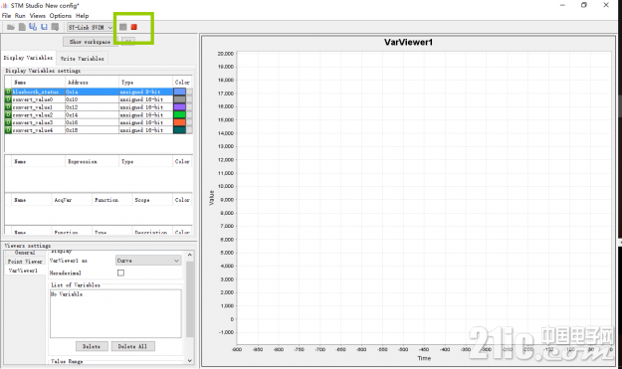
Task: Click the small arrow button beside Show workspace
Action: [x=128, y=41]
